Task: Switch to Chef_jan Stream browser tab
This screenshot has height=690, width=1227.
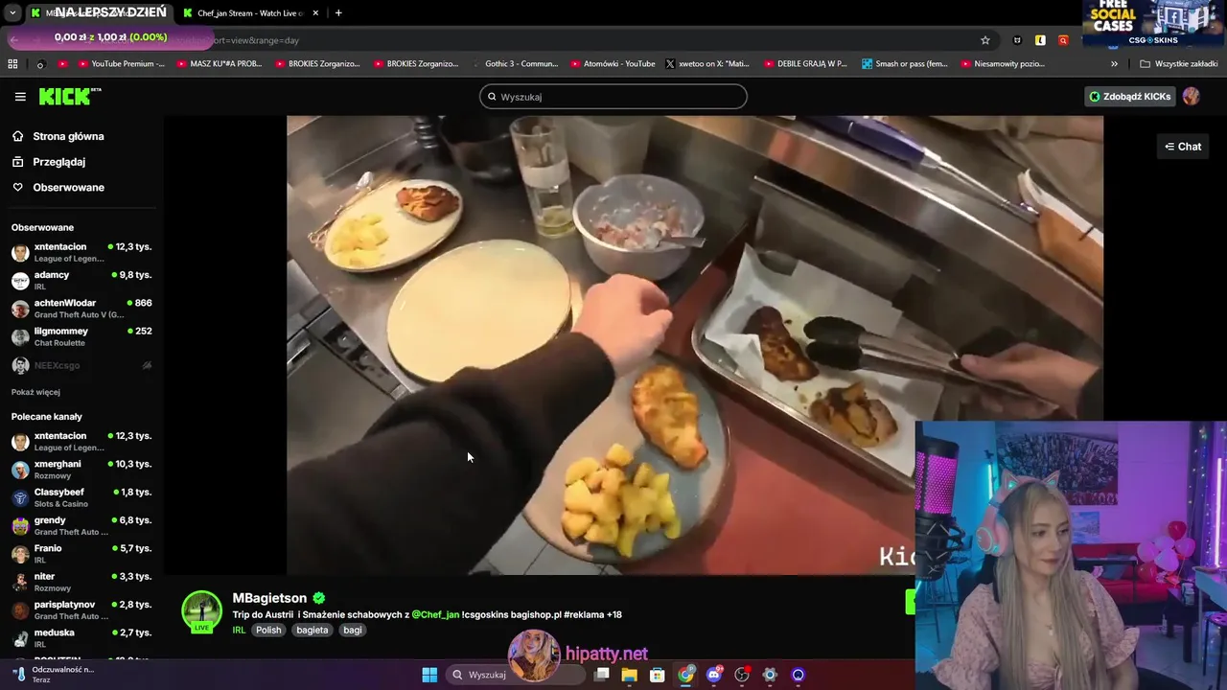Action: tap(249, 13)
